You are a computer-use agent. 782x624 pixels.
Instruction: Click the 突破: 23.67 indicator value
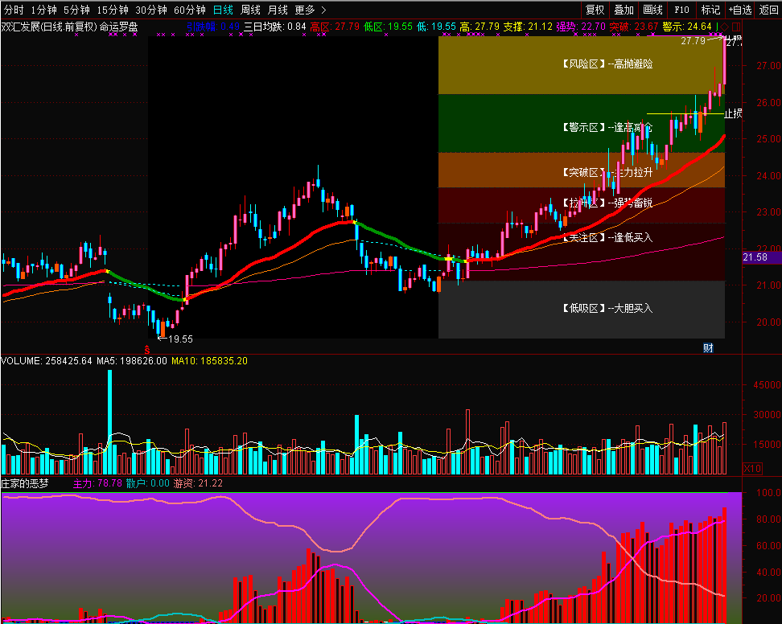(x=634, y=27)
